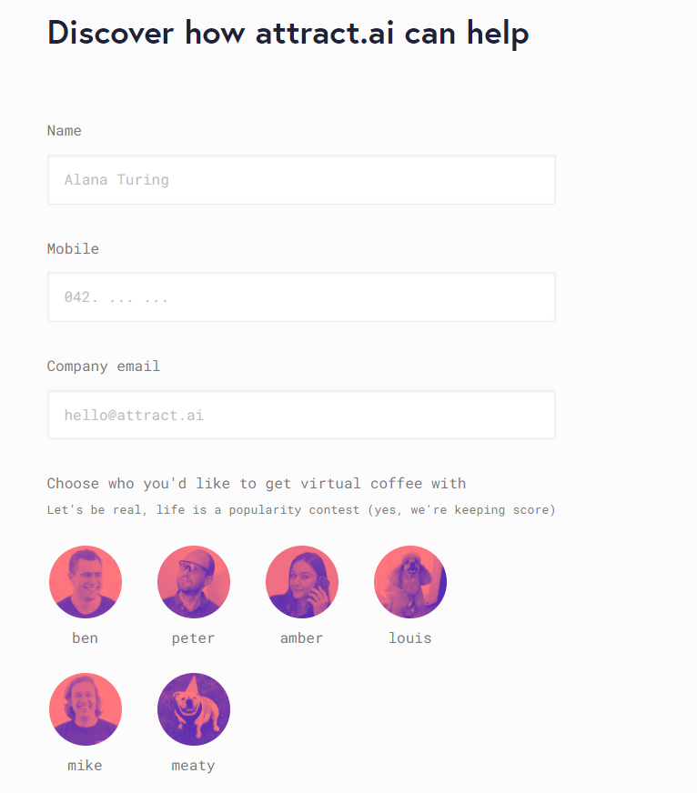Image resolution: width=697 pixels, height=793 pixels.
Task: Click the 'Name' field label
Action: (64, 130)
